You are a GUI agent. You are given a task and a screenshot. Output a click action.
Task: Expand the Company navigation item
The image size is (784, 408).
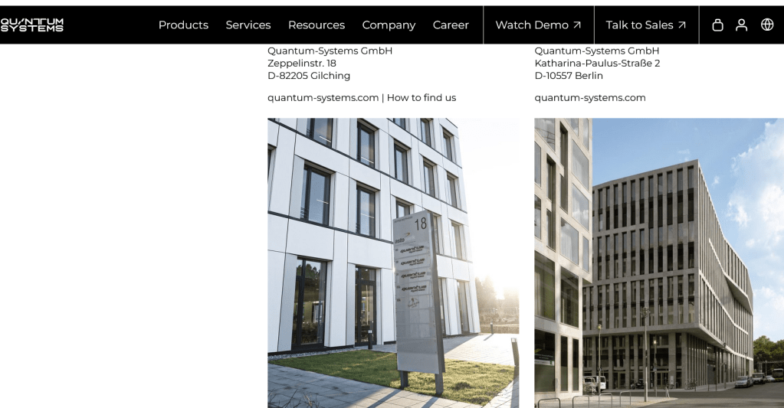click(x=389, y=25)
